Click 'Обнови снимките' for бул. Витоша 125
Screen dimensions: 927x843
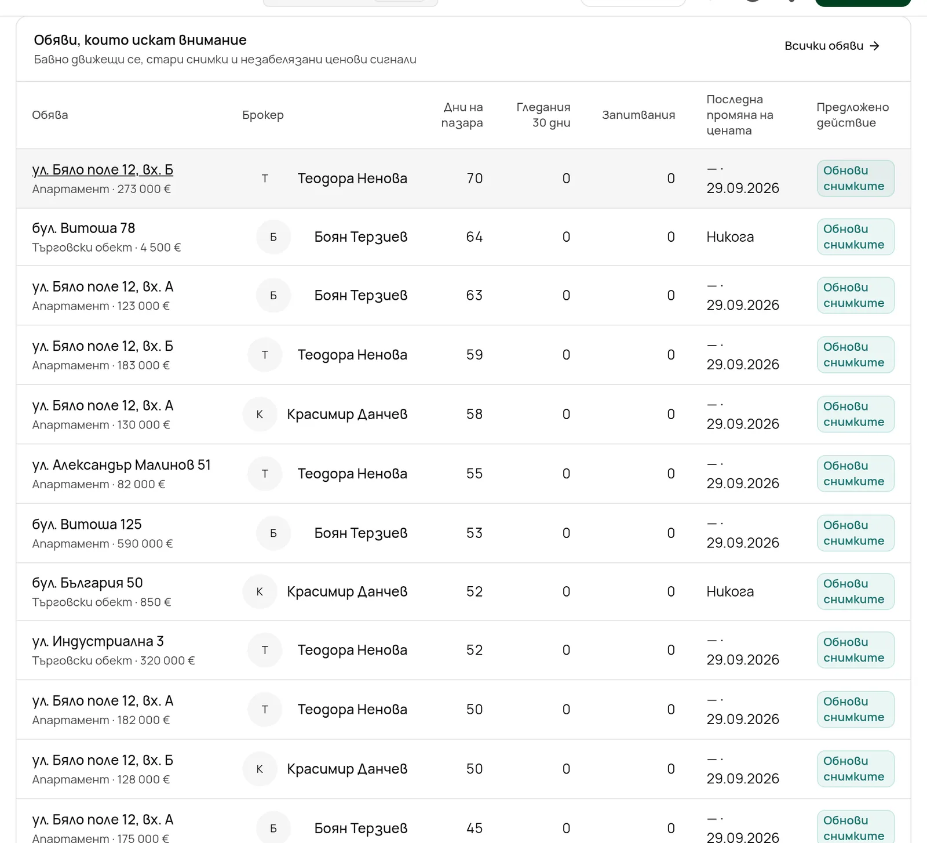click(x=855, y=533)
